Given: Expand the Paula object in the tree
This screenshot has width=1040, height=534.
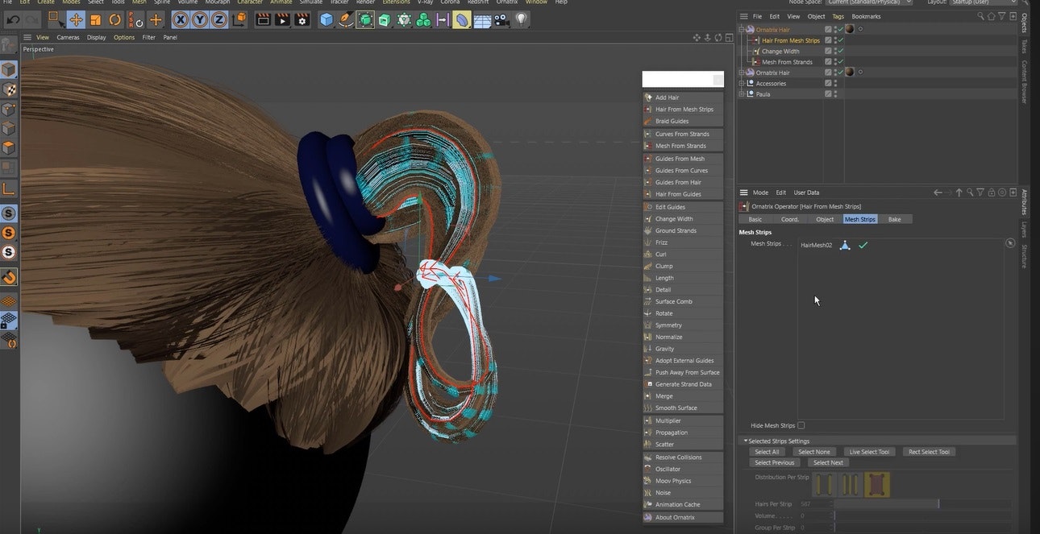Looking at the screenshot, I should [x=742, y=94].
